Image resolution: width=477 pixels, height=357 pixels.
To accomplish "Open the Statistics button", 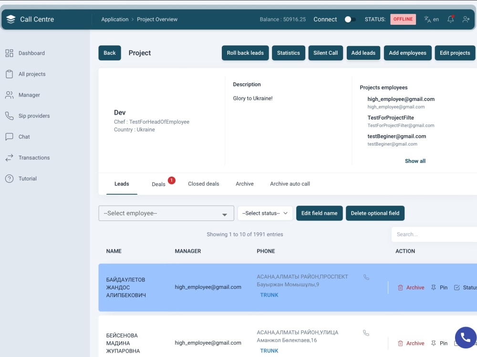I will pyautogui.click(x=289, y=53).
